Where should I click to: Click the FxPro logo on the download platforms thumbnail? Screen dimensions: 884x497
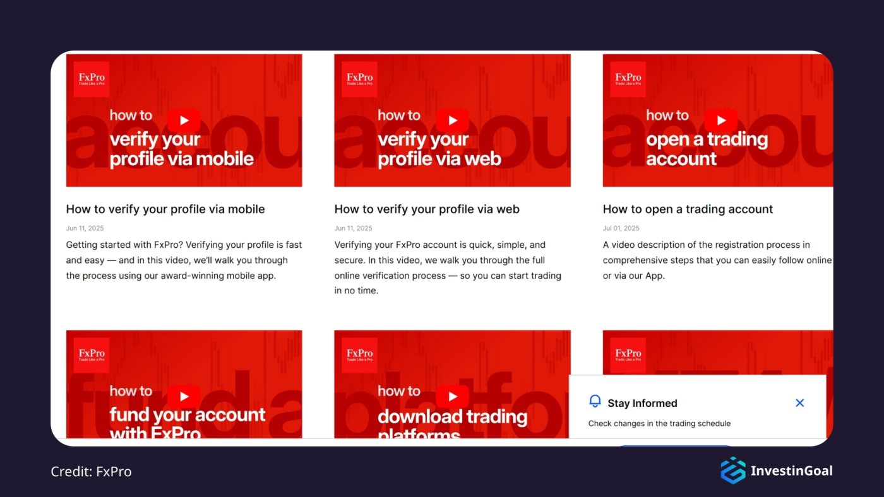(x=360, y=355)
